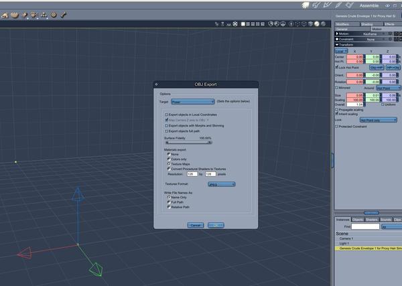Select the gear-shaped toolbar icon
This screenshot has width=402, height=286.
pyautogui.click(x=34, y=15)
